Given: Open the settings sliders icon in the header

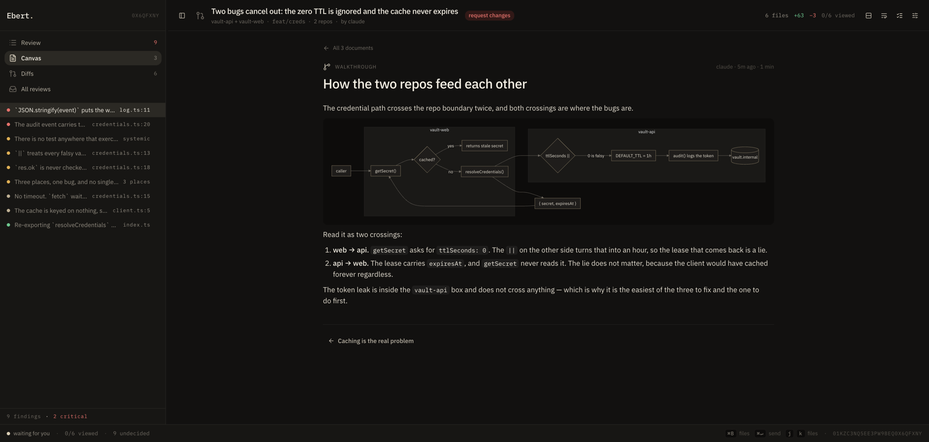Looking at the screenshot, I should coord(915,15).
